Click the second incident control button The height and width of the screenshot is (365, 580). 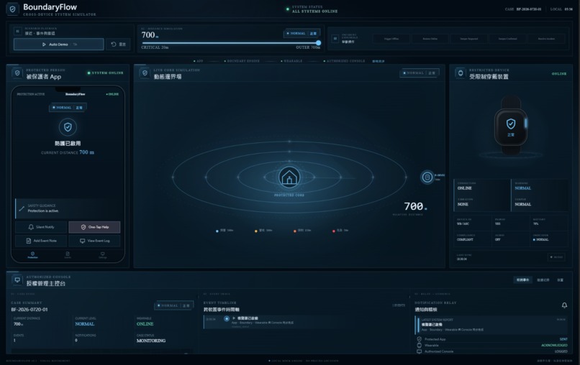430,39
